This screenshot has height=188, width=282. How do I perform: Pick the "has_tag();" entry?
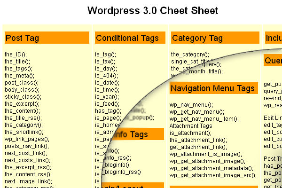click(x=108, y=110)
